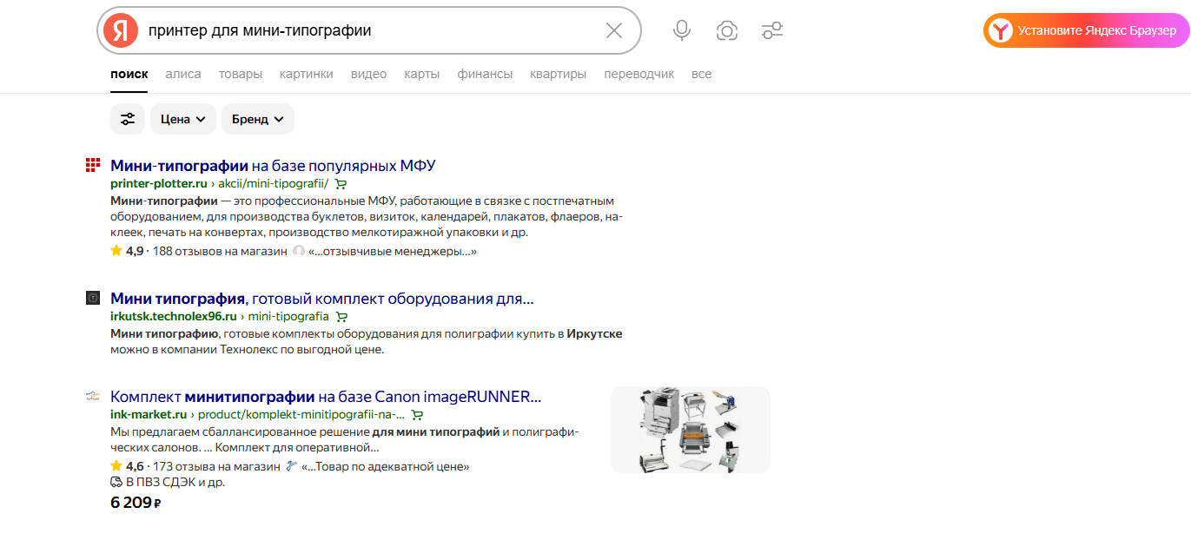Show all services via все tab
This screenshot has height=540, width=1191.
[x=702, y=74]
